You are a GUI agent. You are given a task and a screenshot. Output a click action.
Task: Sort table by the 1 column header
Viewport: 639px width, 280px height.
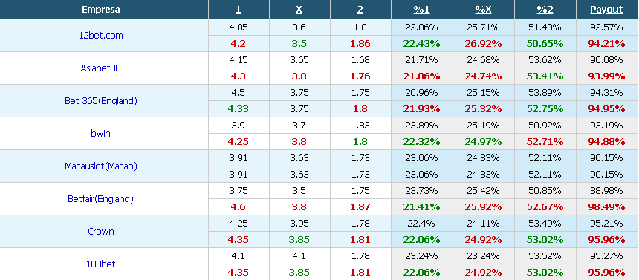pyautogui.click(x=239, y=10)
